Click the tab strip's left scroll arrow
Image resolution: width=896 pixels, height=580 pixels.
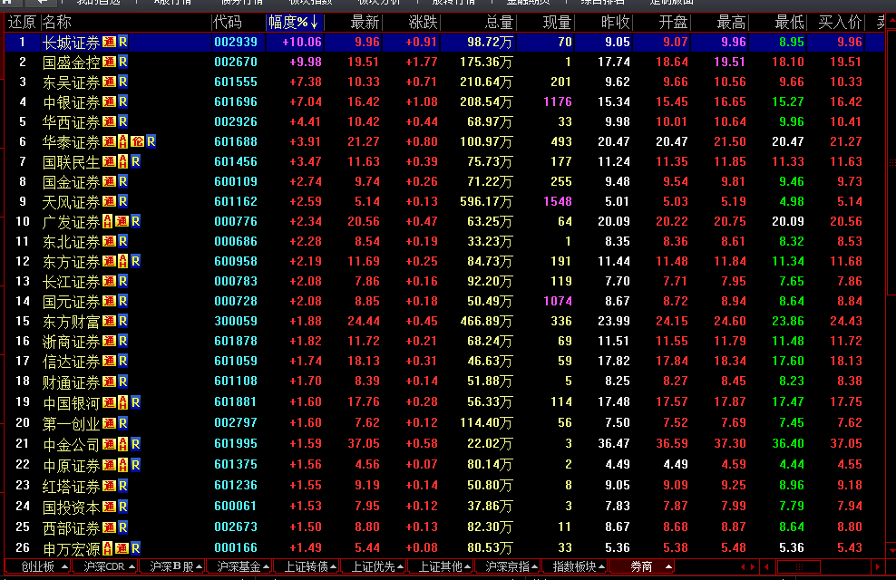tap(743, 567)
